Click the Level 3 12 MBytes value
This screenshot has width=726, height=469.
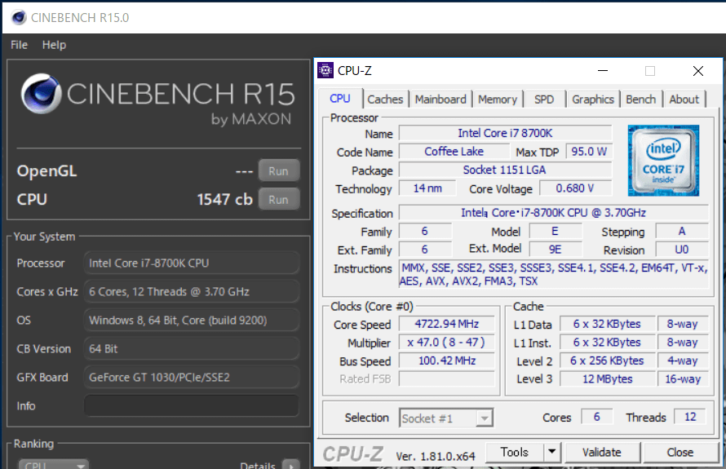(x=607, y=378)
